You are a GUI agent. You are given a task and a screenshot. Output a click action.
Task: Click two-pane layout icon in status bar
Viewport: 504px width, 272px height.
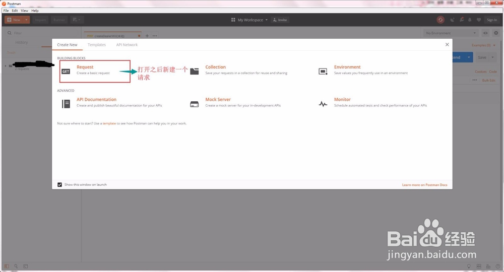(x=479, y=266)
